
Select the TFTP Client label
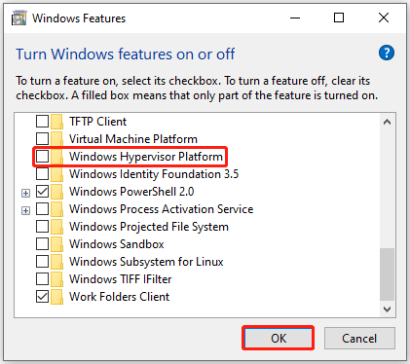(x=98, y=122)
